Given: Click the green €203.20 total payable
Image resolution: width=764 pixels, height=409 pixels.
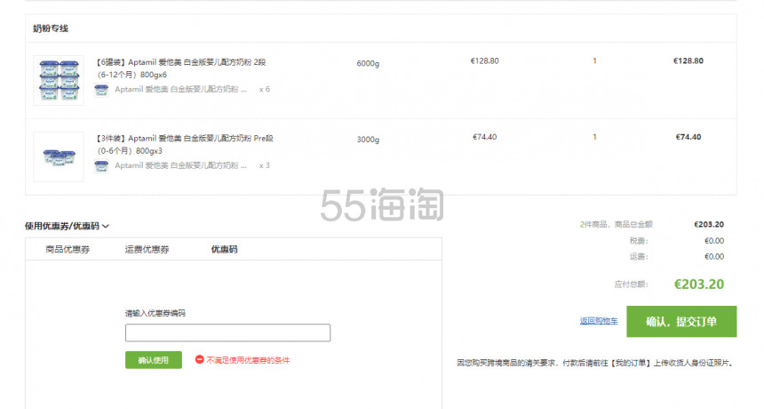Looking at the screenshot, I should [x=699, y=285].
